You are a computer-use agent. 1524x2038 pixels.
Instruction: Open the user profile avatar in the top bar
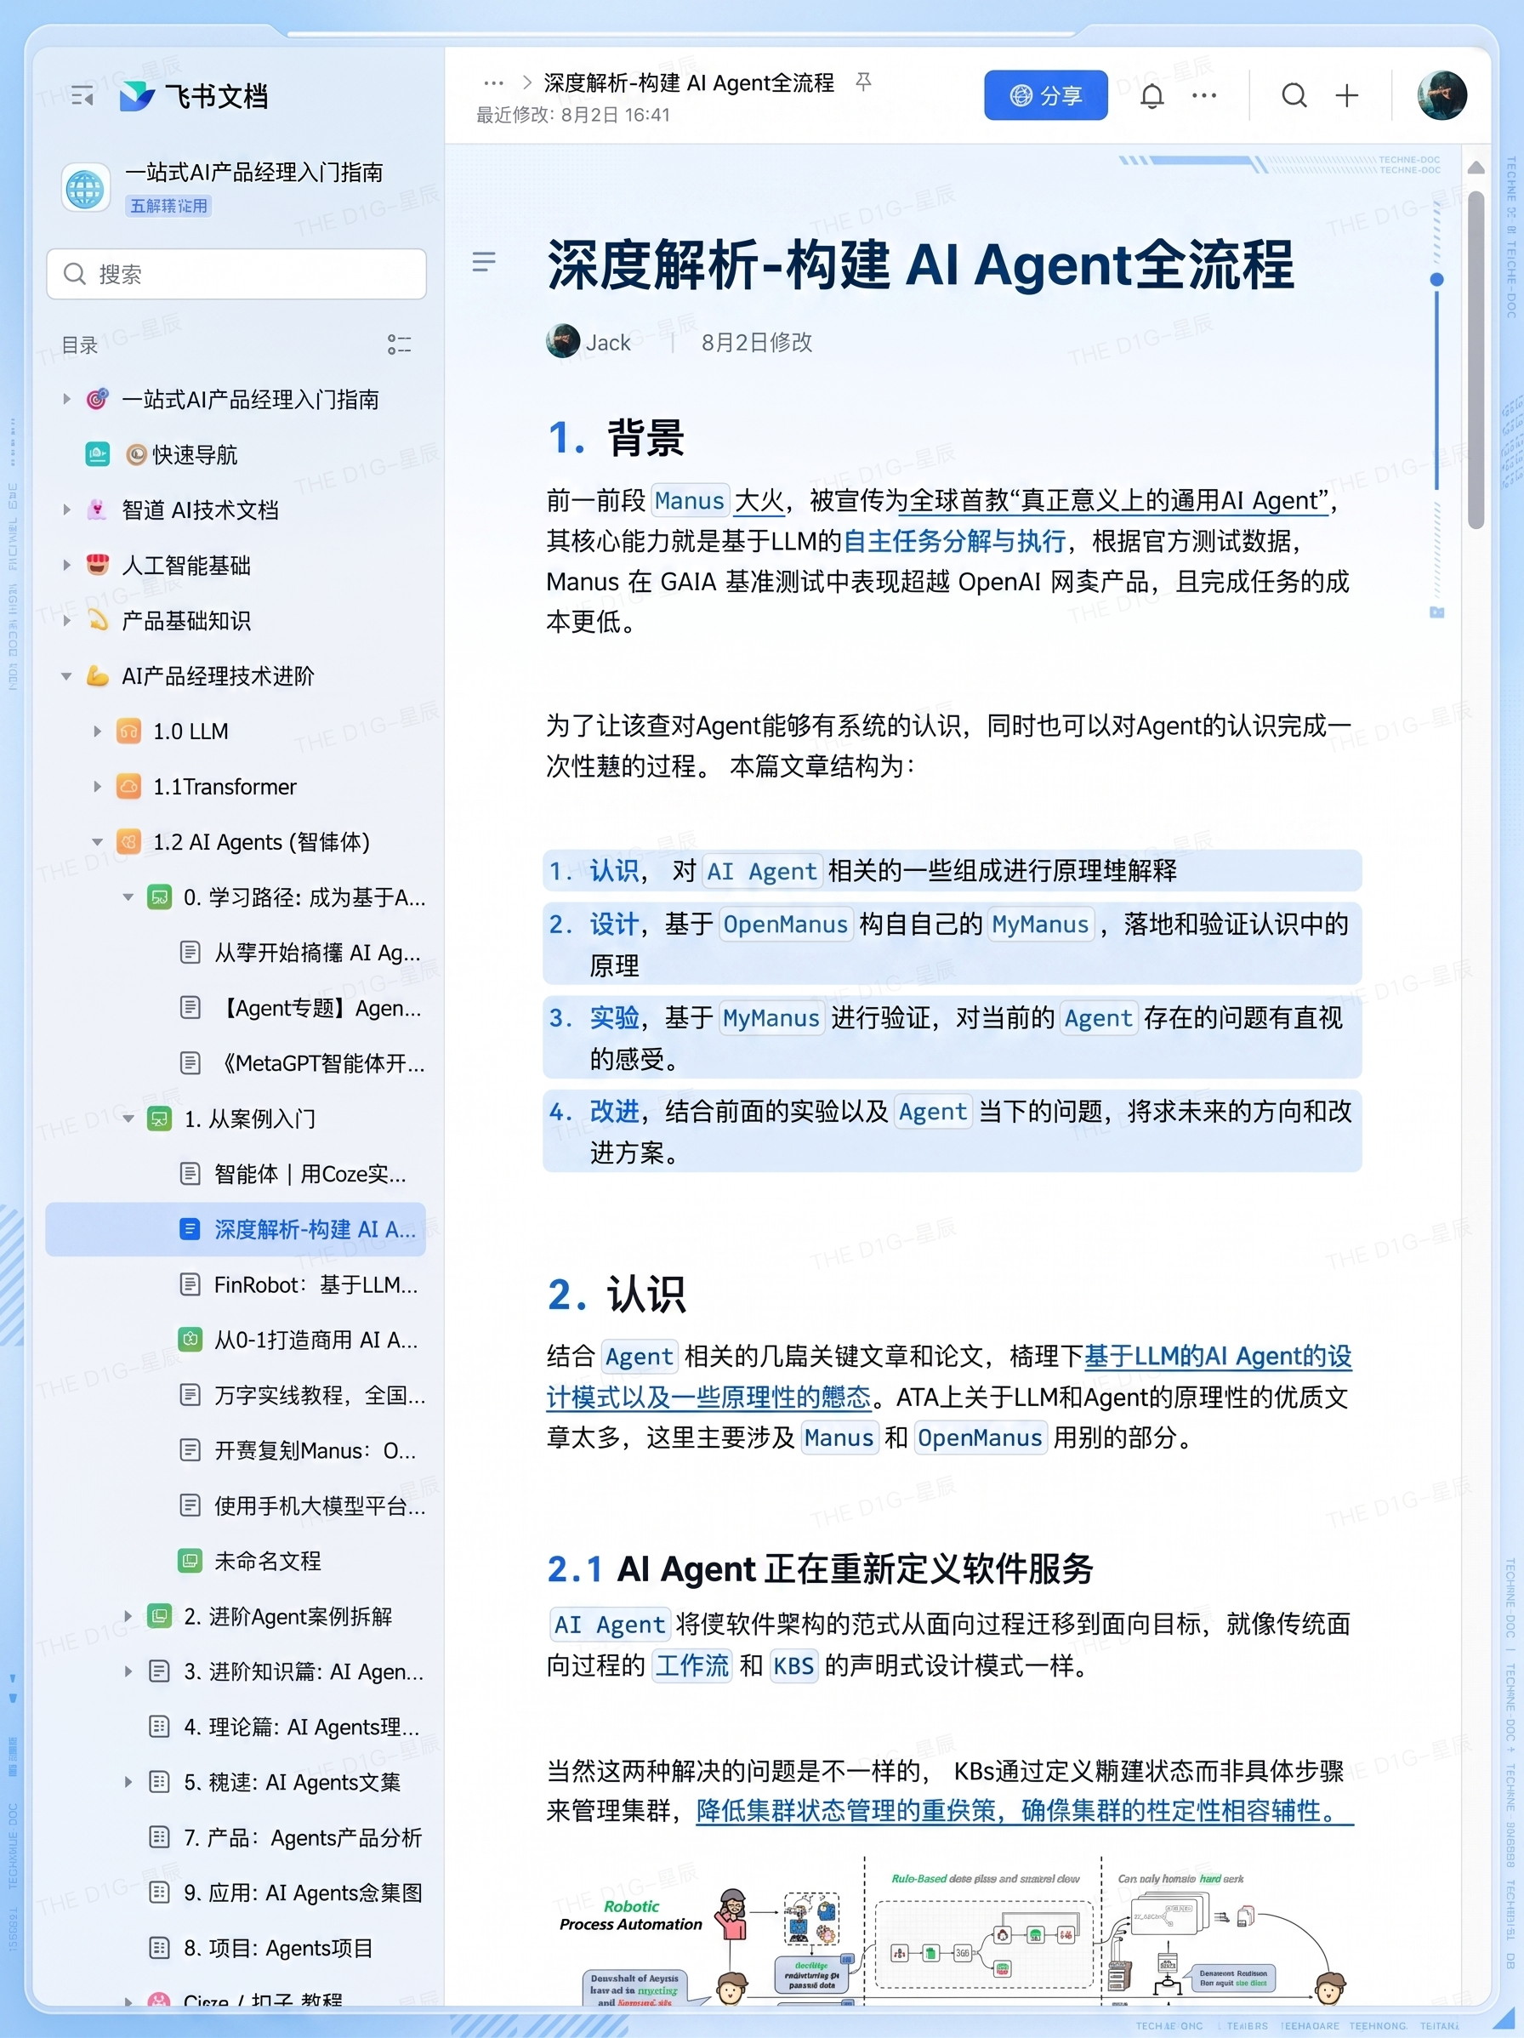1441,95
